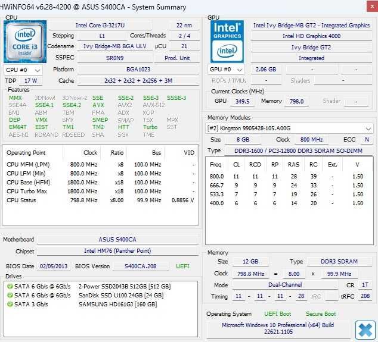
Task: Click the total memory size 12 GB field
Action: tap(250, 262)
